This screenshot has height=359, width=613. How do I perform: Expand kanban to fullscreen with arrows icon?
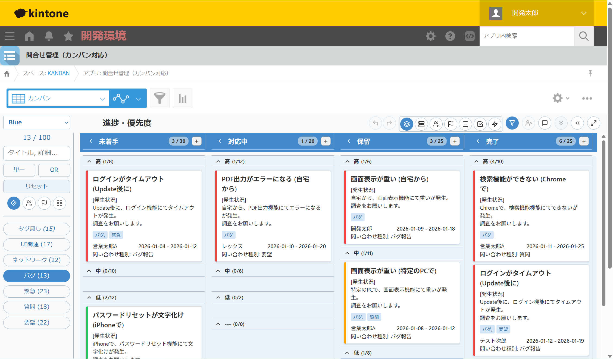pyautogui.click(x=593, y=123)
